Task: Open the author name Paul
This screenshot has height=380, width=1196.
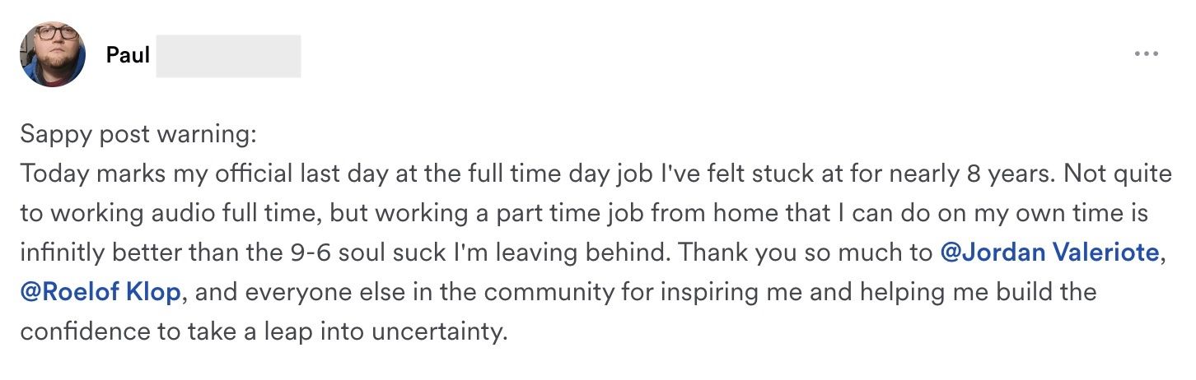Action: point(128,56)
